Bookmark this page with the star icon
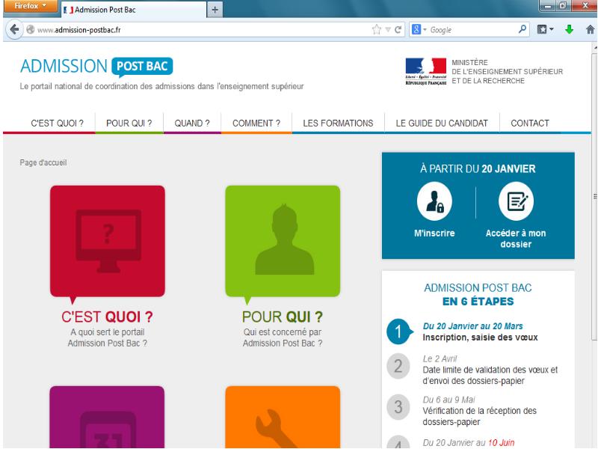Image resolution: width=598 pixels, height=449 pixels. click(377, 29)
